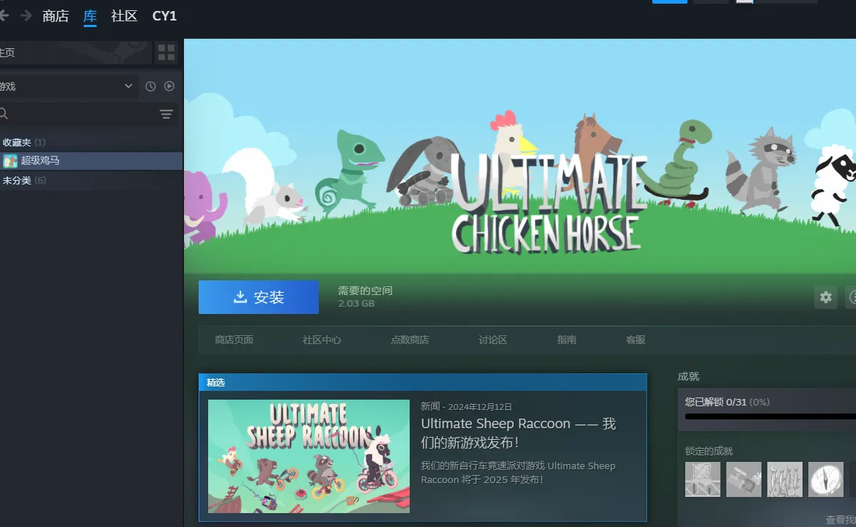Image resolution: width=856 pixels, height=527 pixels.
Task: Switch library to grid view icon
Action: (167, 53)
